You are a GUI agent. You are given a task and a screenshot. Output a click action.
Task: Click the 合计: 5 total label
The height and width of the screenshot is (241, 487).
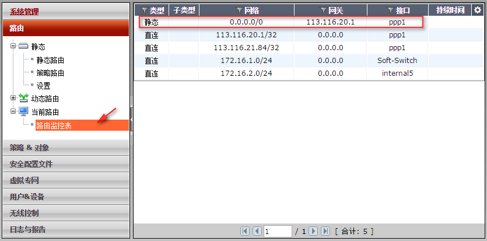[x=354, y=232]
